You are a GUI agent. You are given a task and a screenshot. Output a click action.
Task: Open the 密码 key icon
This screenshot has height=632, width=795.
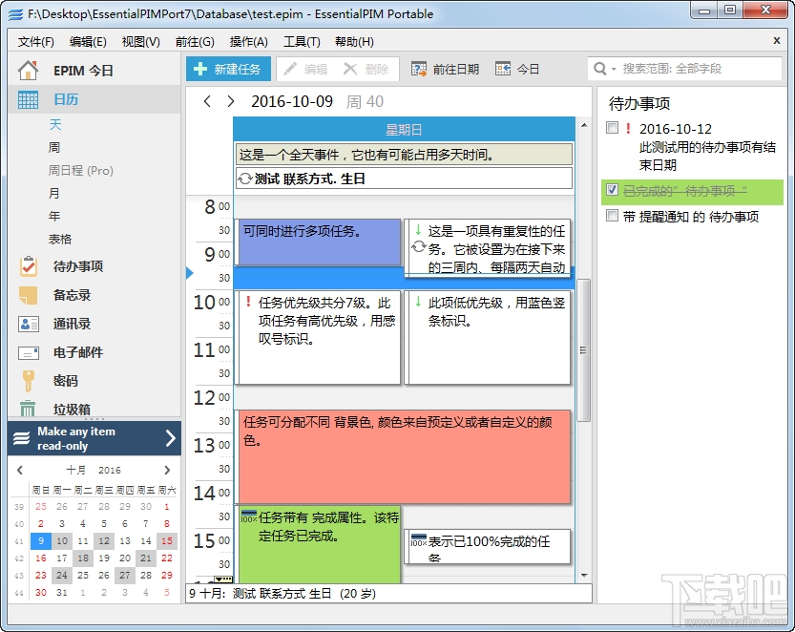[x=28, y=381]
